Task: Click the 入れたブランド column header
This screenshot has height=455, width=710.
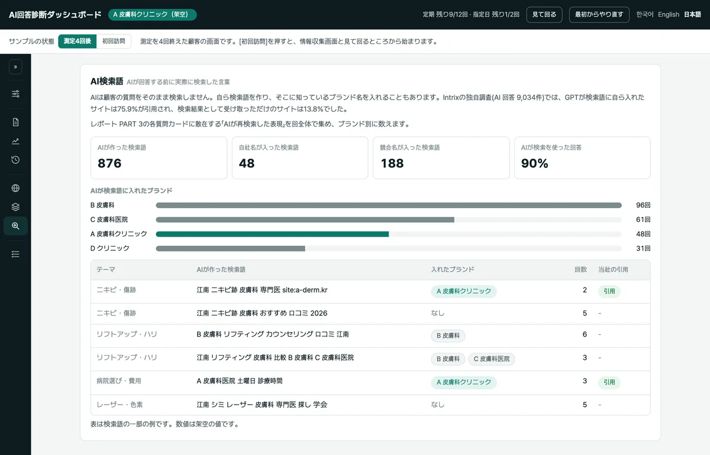Action: point(453,270)
